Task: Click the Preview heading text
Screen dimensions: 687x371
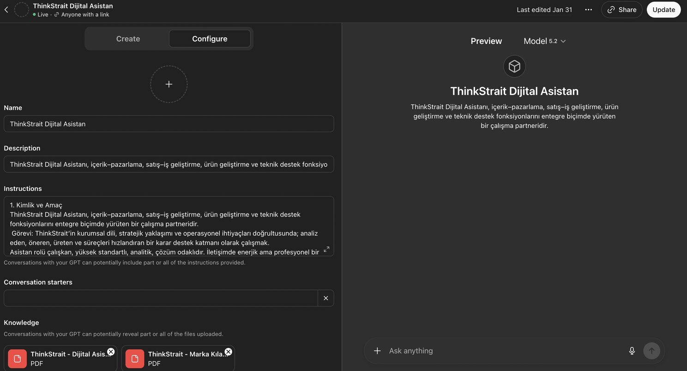Action: [x=486, y=41]
